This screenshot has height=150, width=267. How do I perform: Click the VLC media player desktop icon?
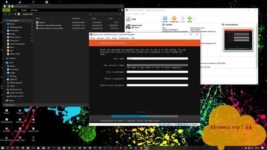(7, 139)
